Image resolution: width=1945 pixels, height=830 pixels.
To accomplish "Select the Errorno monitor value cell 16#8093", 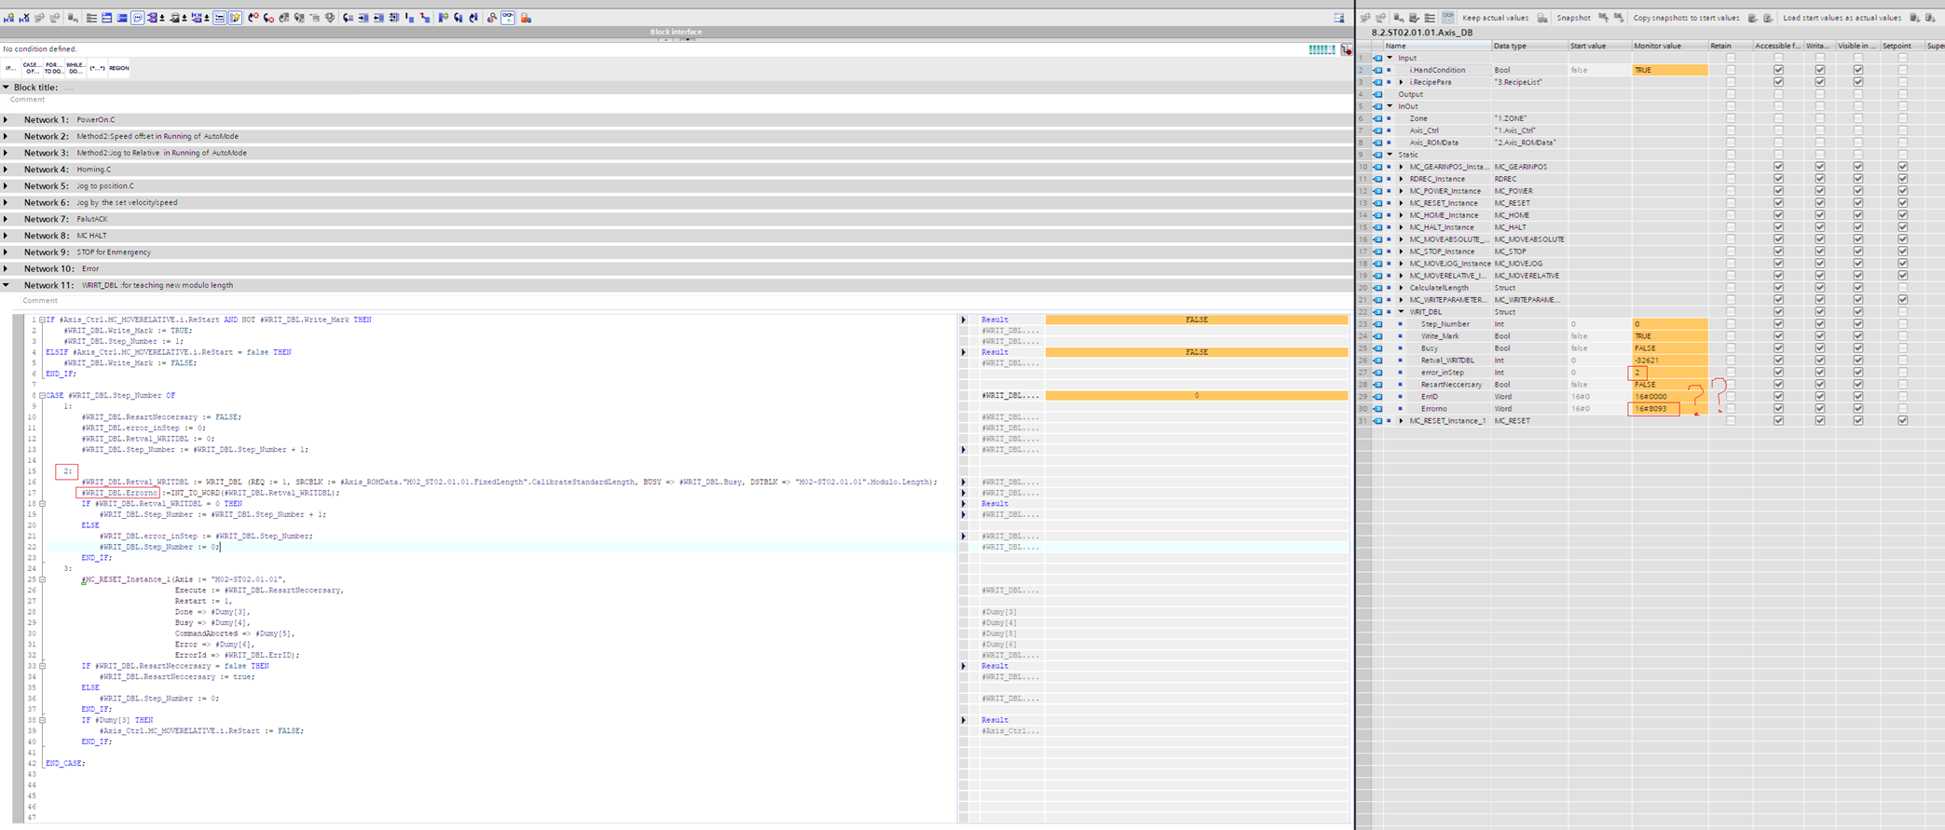I will 1653,409.
